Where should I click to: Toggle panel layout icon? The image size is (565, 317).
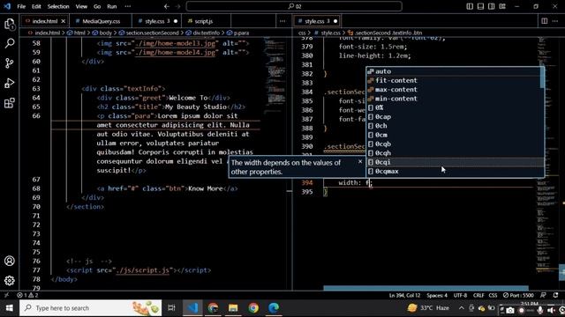(480, 6)
